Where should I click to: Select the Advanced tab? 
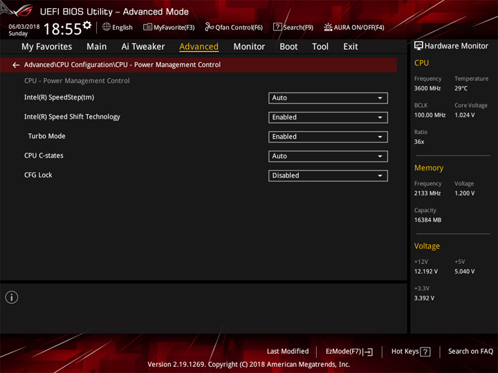(199, 47)
